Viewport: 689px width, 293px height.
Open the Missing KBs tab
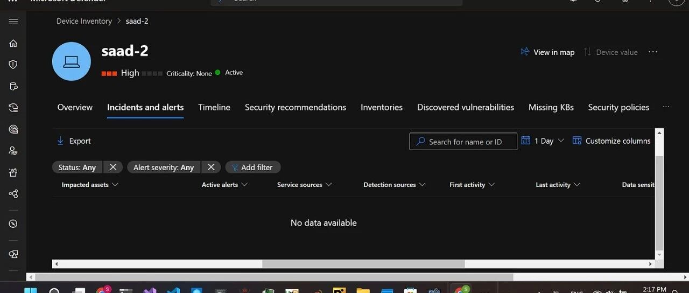tap(551, 107)
